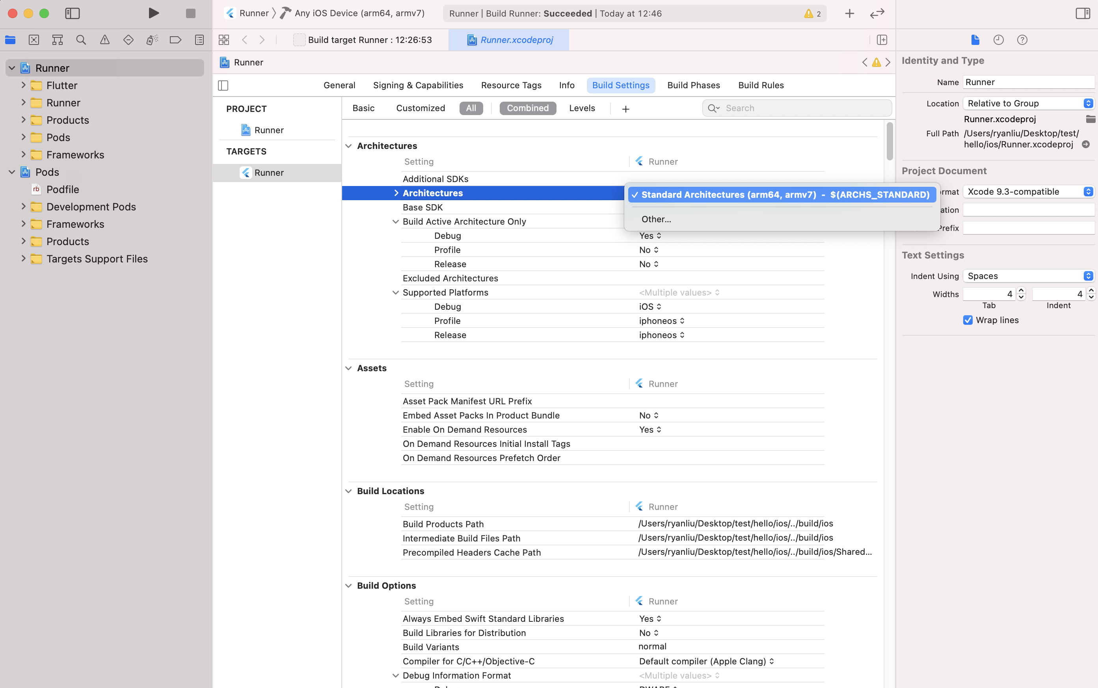Select the Signing & Capabilities tab

click(x=418, y=86)
